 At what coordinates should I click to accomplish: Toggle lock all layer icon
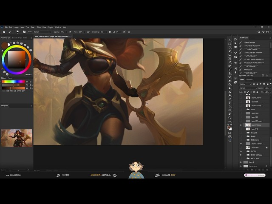click(x=257, y=92)
